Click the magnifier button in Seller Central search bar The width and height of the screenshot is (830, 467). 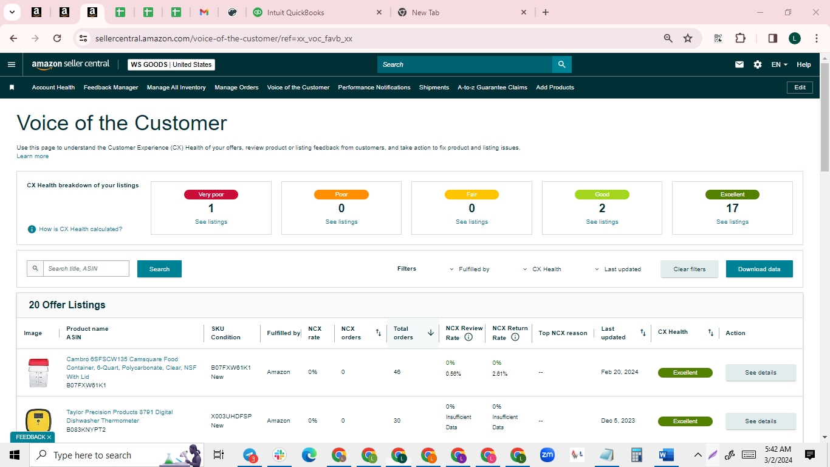click(561, 64)
